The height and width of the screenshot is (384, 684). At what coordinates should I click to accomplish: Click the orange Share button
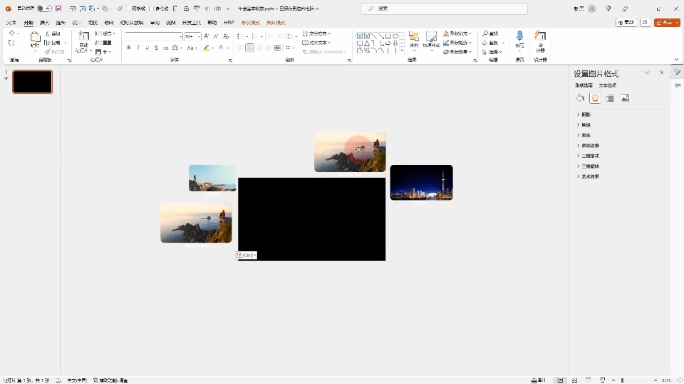[667, 22]
